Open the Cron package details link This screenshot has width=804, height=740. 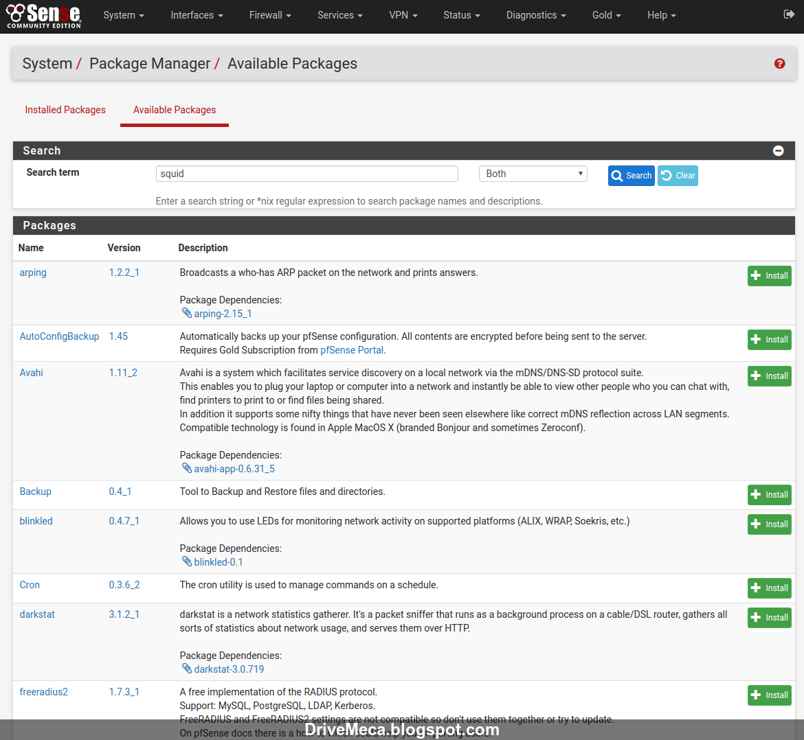[x=30, y=584]
